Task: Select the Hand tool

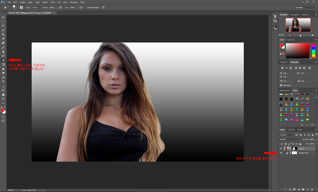Action: coord(3,94)
